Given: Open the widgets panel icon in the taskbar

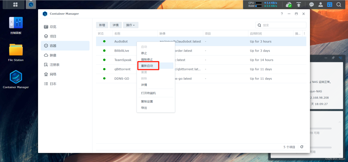Looking at the screenshot, I should 330,4.
